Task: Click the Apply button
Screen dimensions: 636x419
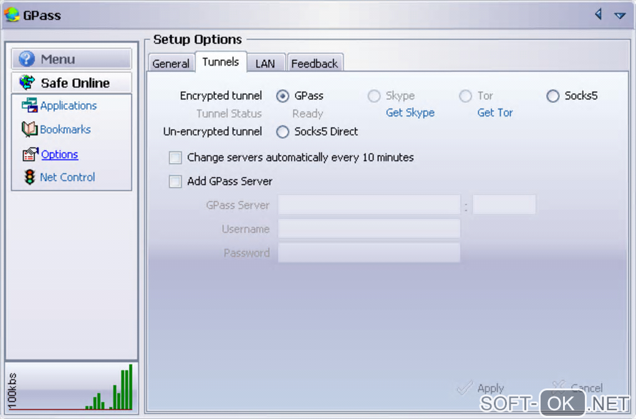Action: coord(481,388)
